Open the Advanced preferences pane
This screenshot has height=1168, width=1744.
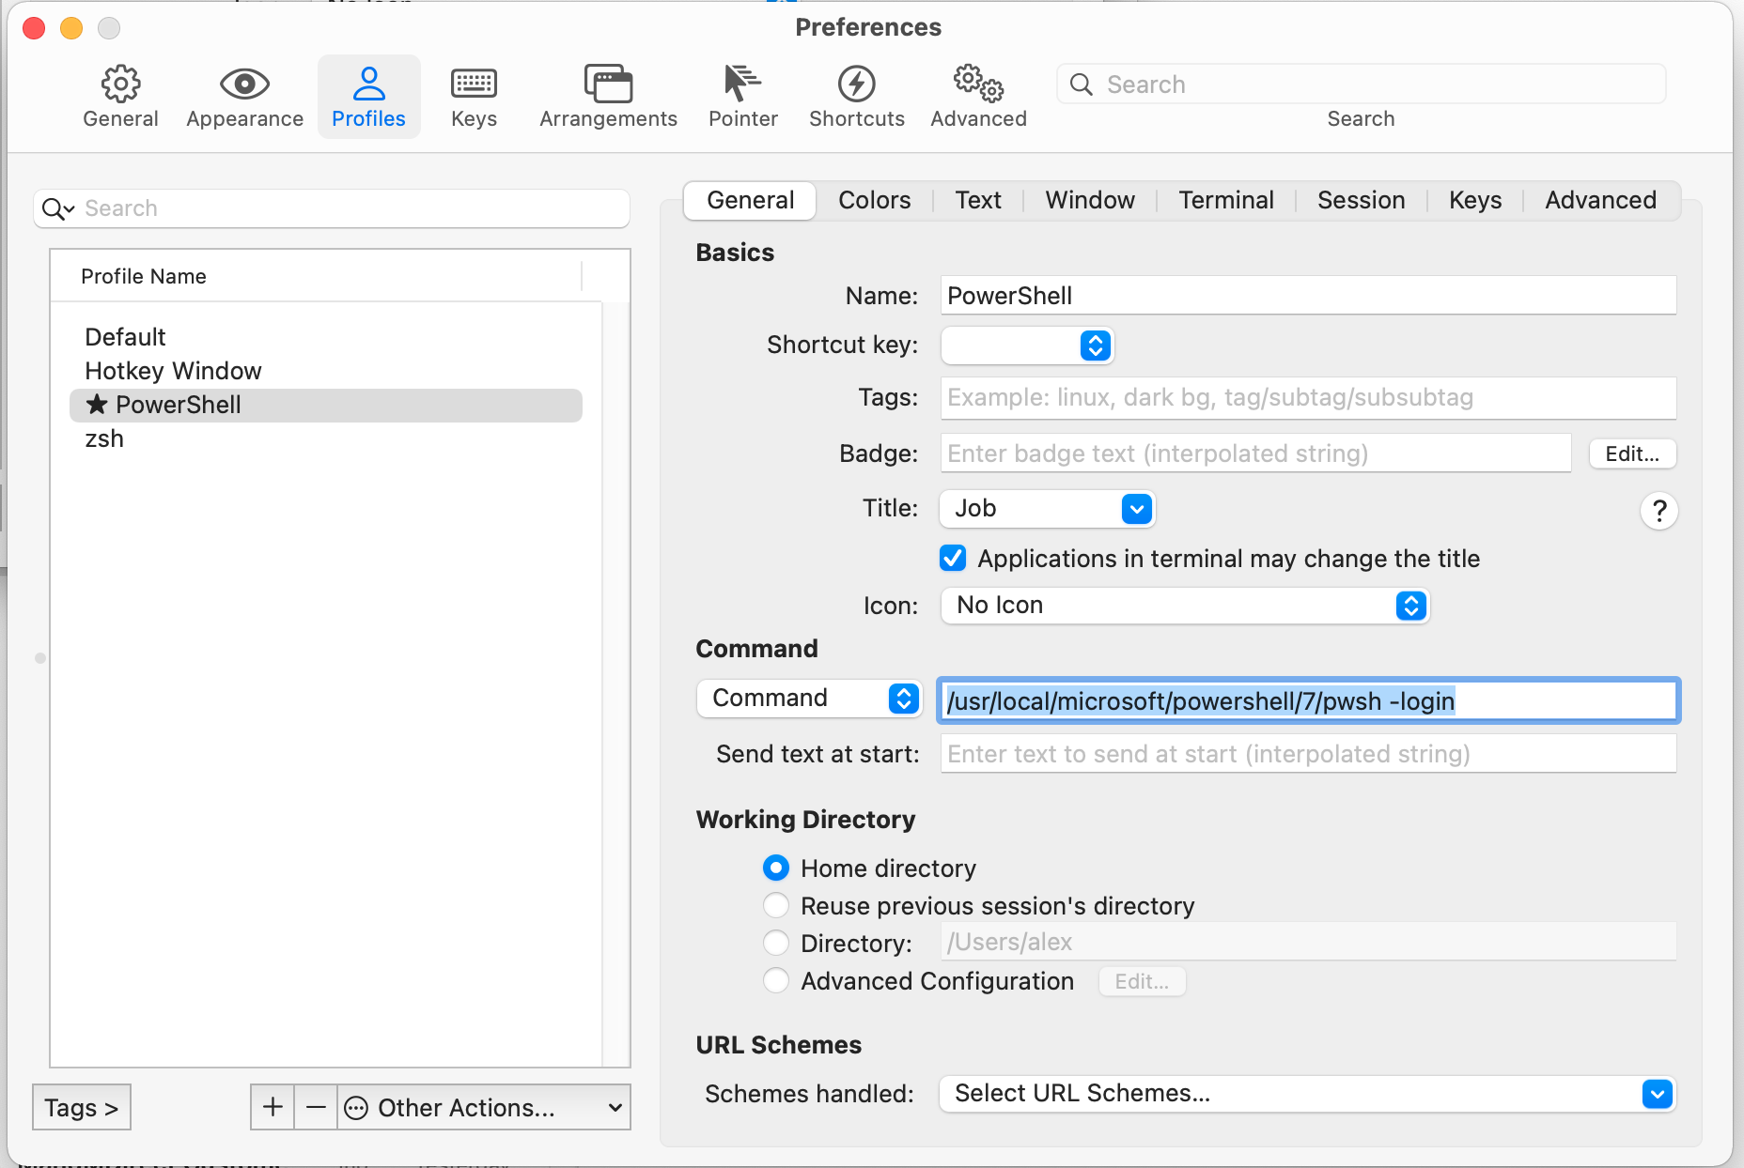[977, 94]
